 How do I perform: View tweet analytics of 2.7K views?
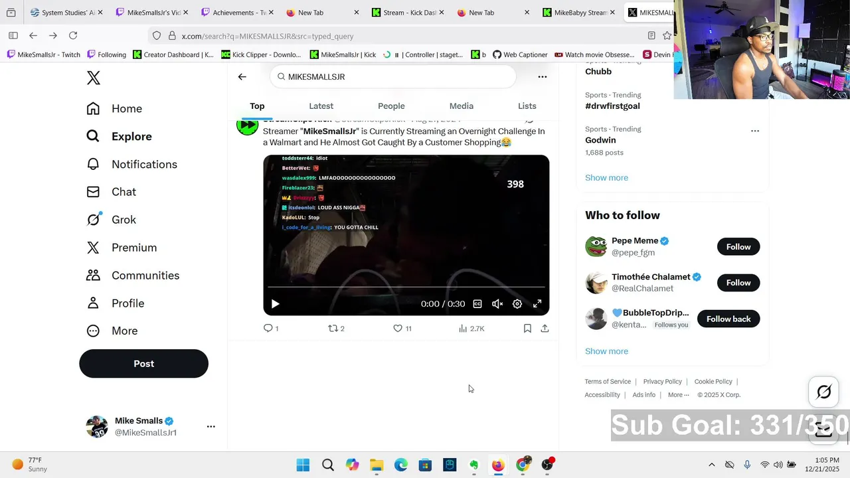471,329
